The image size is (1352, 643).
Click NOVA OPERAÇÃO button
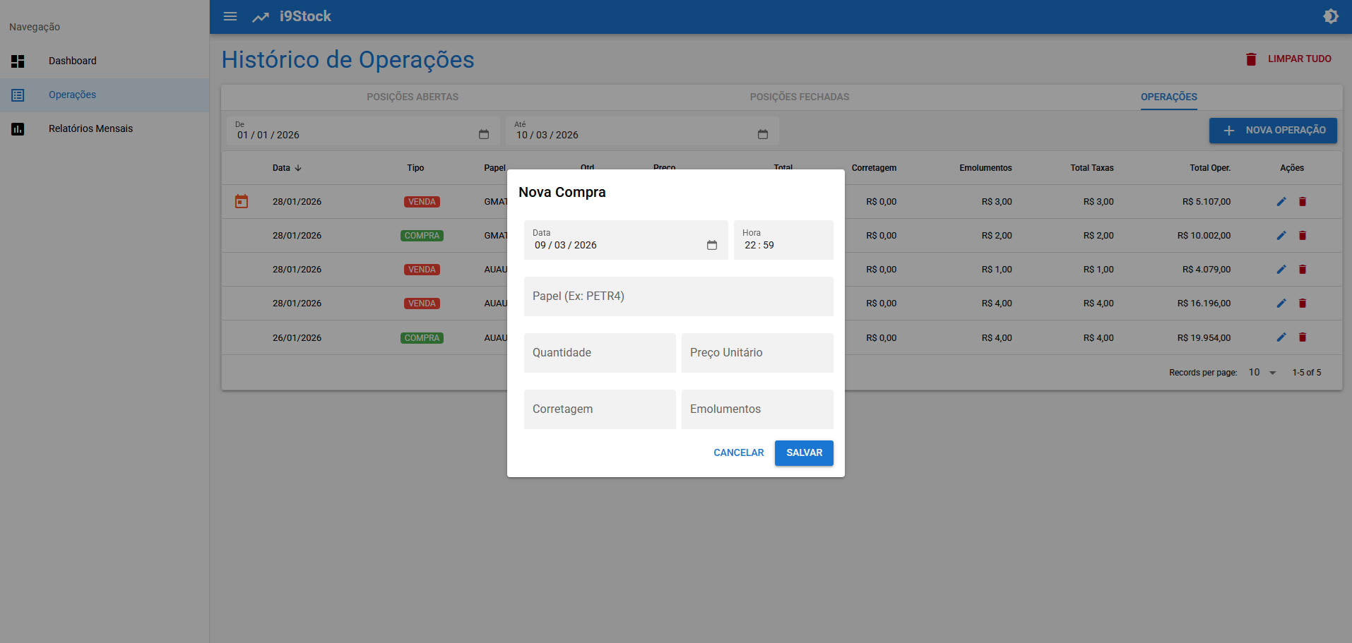coord(1273,131)
